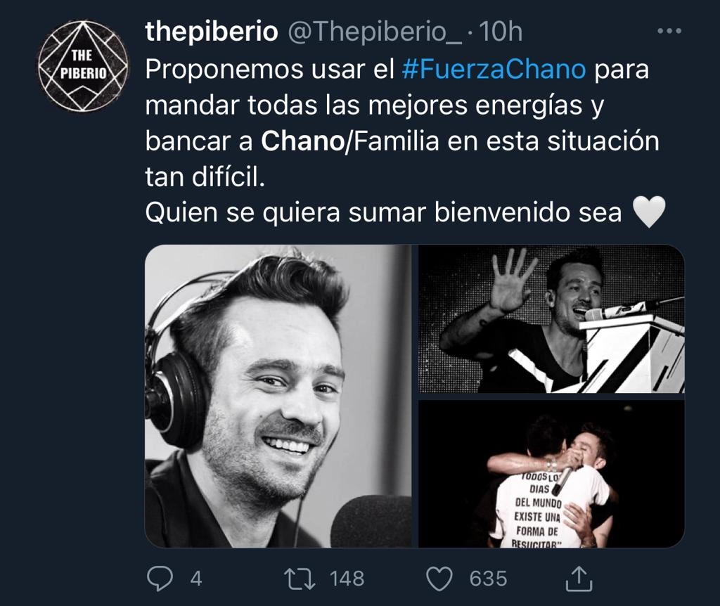Open the 10h timestamp link
This screenshot has width=720, height=606.
(x=501, y=32)
